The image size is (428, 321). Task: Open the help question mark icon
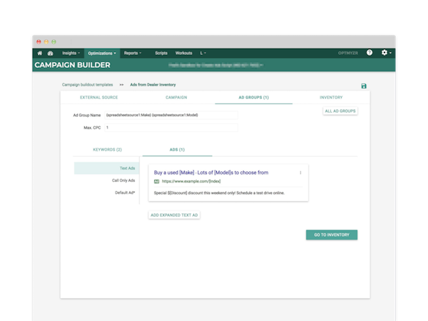tap(370, 53)
